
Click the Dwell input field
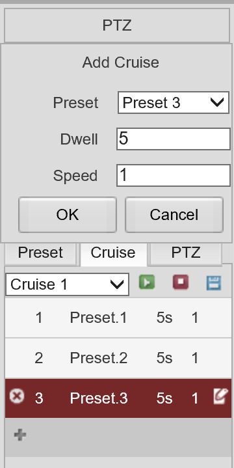pos(173,139)
